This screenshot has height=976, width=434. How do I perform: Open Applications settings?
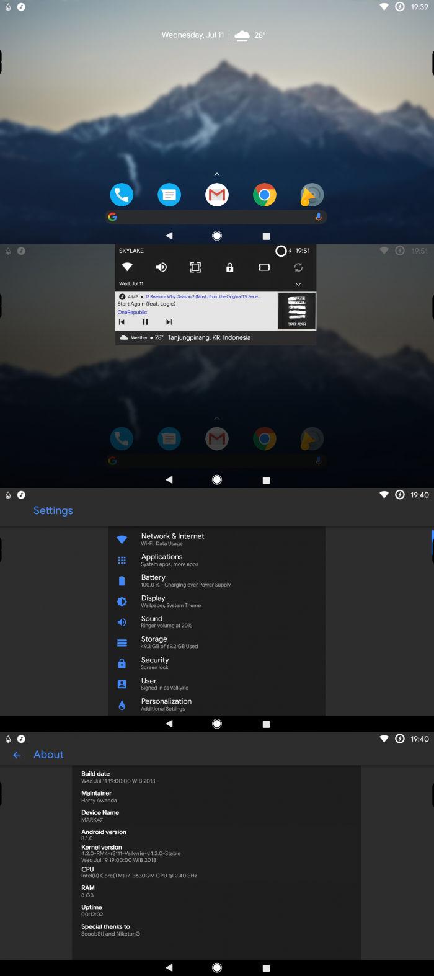coord(217,560)
